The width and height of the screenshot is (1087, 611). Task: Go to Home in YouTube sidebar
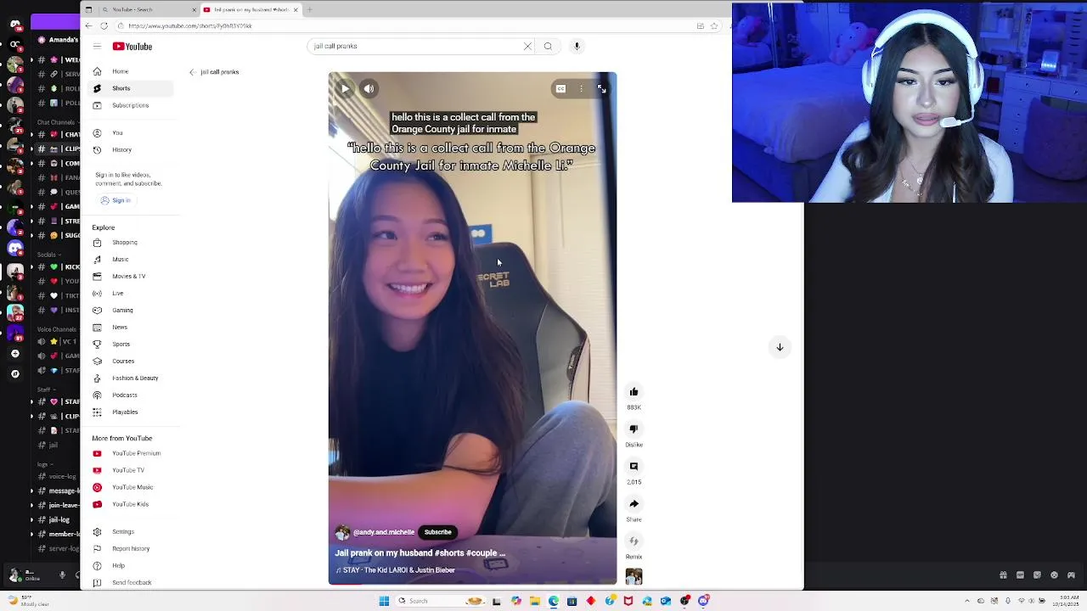(120, 71)
